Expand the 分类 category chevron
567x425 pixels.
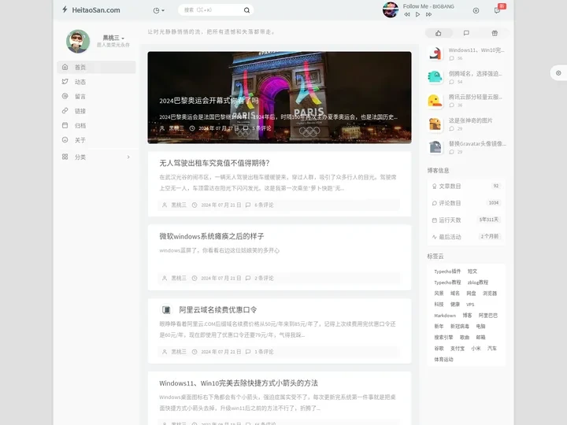pyautogui.click(x=128, y=157)
